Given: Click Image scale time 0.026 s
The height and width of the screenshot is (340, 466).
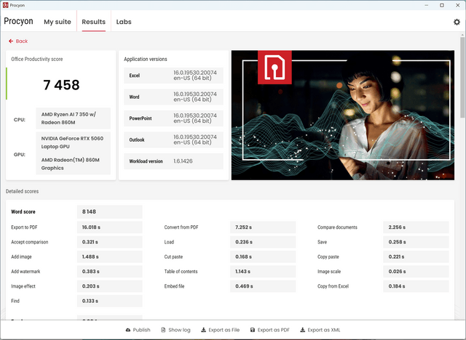Looking at the screenshot, I should (x=416, y=272).
